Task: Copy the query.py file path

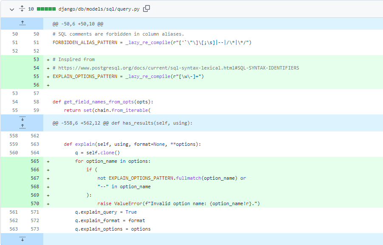Action: [x=146, y=8]
